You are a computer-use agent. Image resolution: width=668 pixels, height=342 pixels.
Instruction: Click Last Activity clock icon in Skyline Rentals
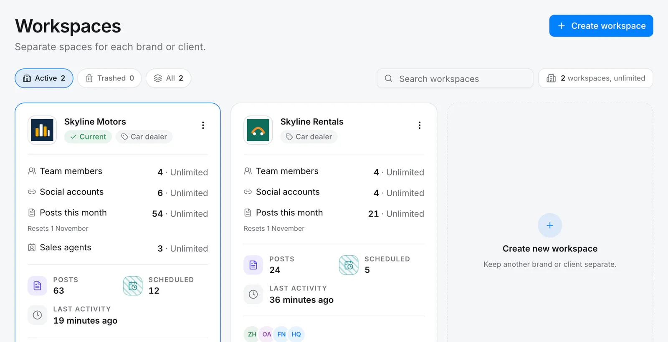pyautogui.click(x=253, y=294)
